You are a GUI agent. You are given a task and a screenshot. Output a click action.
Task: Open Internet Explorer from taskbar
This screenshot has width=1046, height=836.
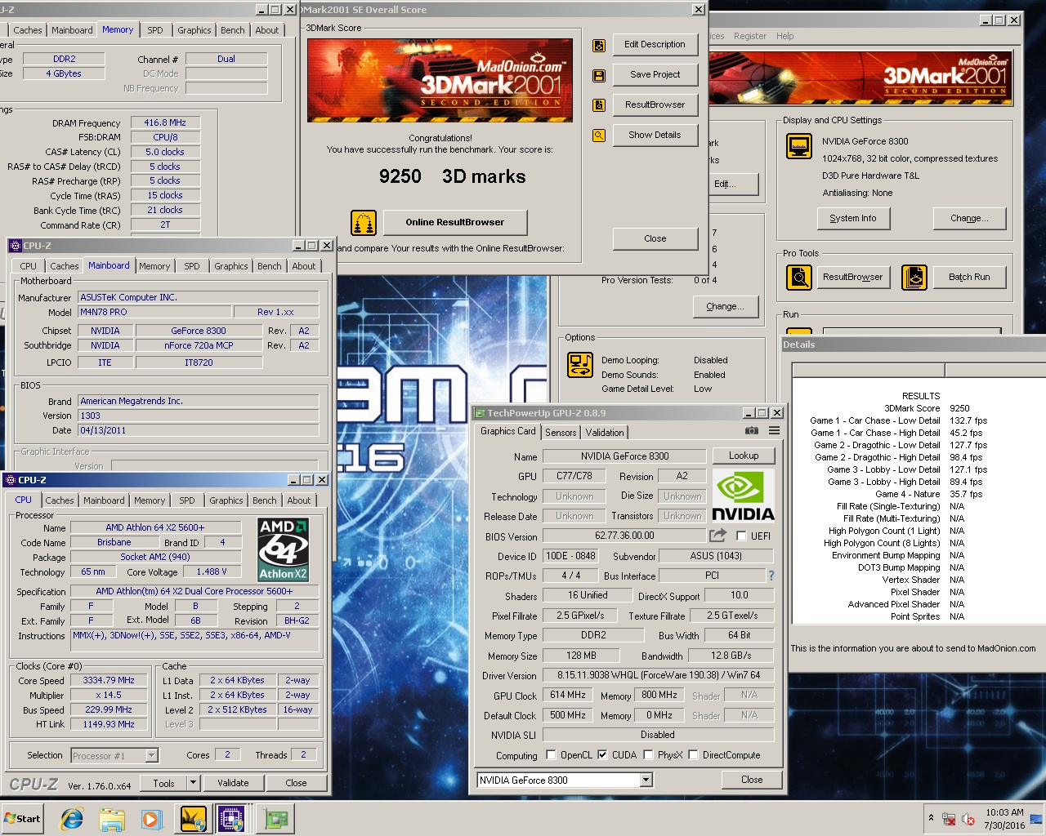point(72,819)
